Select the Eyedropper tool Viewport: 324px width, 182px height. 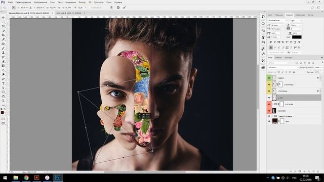tap(3, 39)
